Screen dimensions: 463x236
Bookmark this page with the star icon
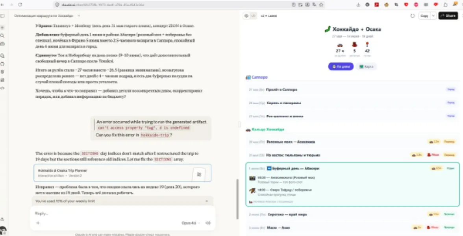coord(321,5)
